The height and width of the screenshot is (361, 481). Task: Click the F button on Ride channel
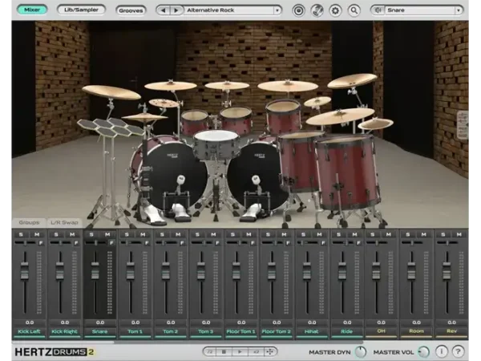coord(358,243)
